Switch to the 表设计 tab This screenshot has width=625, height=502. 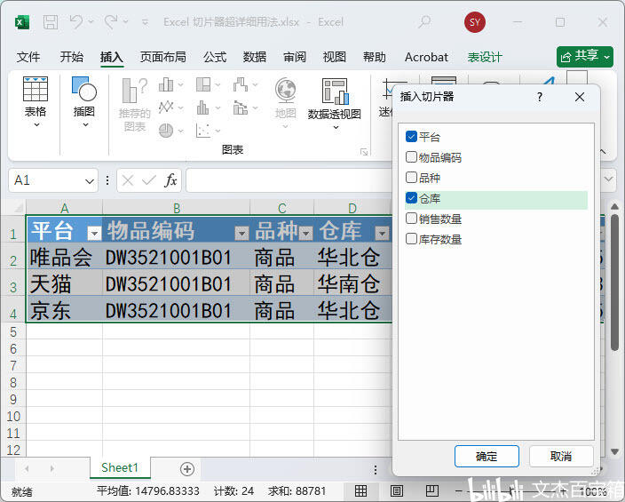coord(485,57)
